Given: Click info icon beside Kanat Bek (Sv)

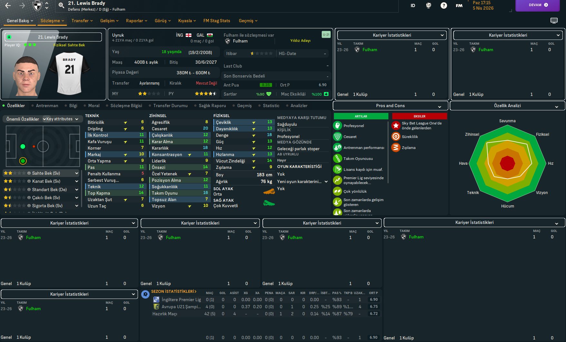Looking at the screenshot, I should pos(29,181).
